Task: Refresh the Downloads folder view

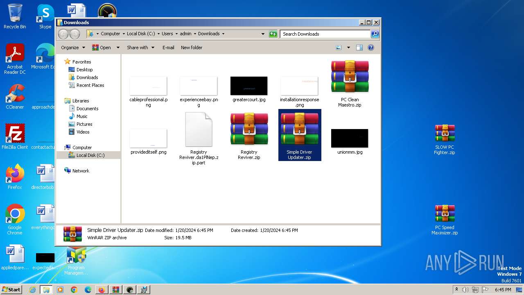Action: point(273,34)
